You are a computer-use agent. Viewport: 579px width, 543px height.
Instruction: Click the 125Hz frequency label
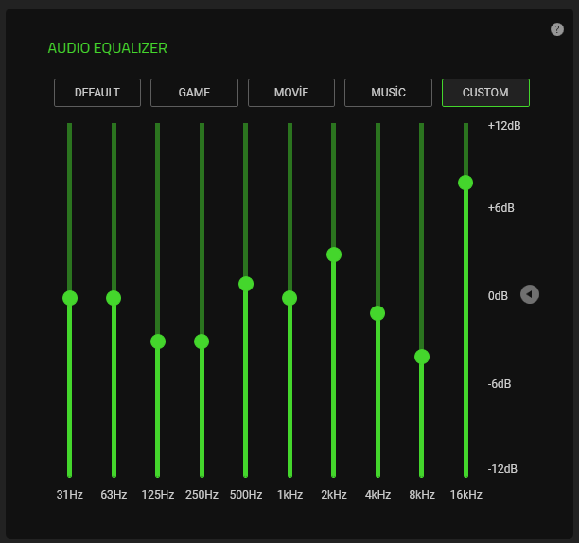(x=158, y=494)
